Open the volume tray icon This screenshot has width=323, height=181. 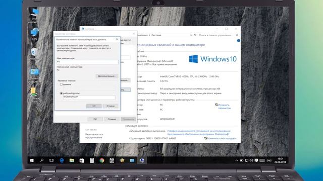(x=251, y=160)
